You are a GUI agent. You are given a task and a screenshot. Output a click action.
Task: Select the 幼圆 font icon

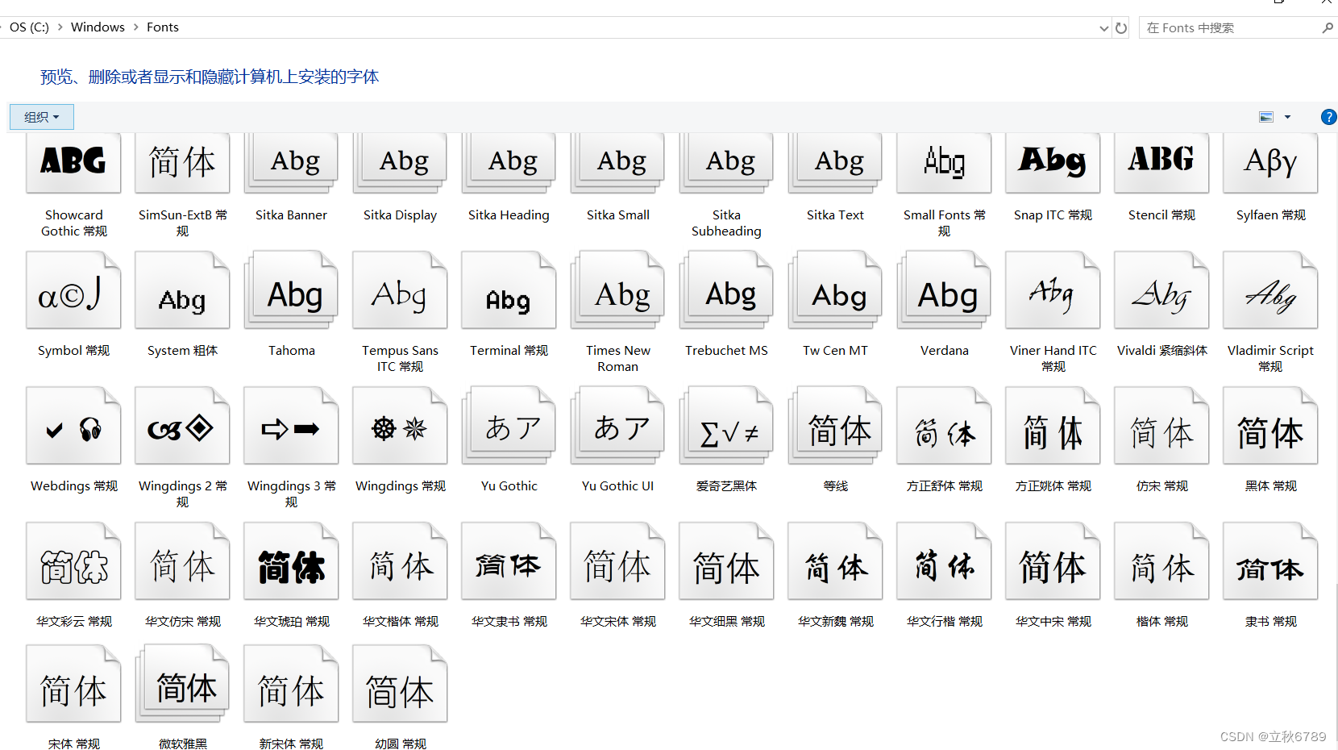[400, 684]
